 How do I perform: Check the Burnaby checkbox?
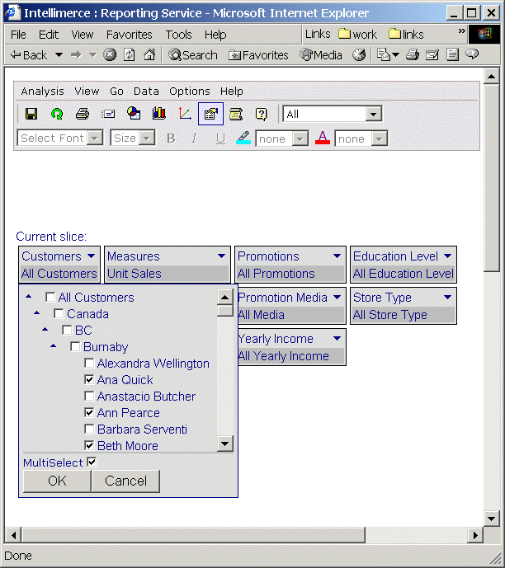tap(75, 347)
